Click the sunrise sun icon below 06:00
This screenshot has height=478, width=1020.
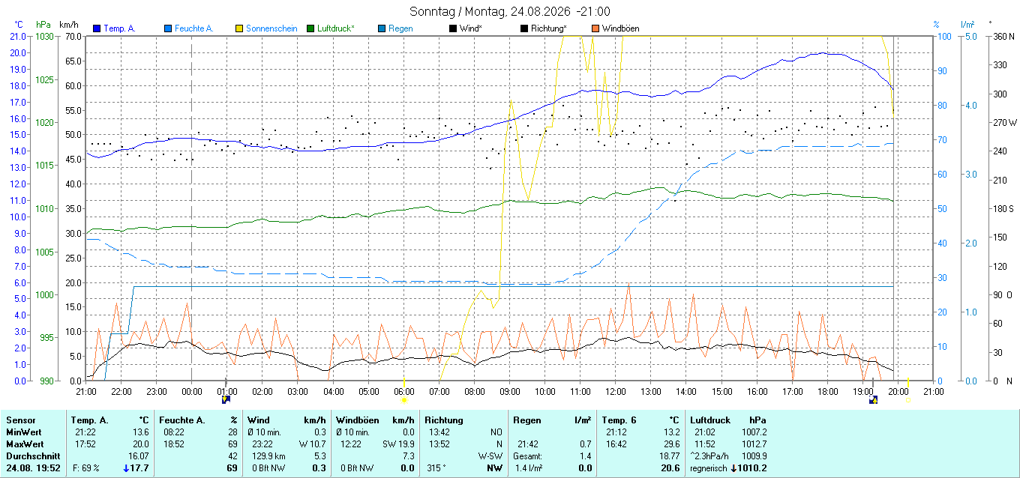point(403,400)
